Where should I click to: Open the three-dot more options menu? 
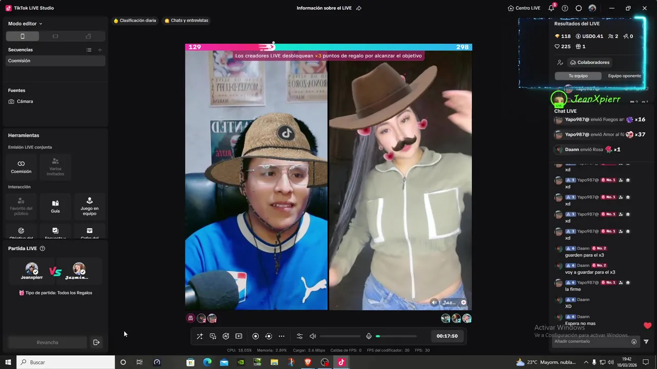(281, 336)
